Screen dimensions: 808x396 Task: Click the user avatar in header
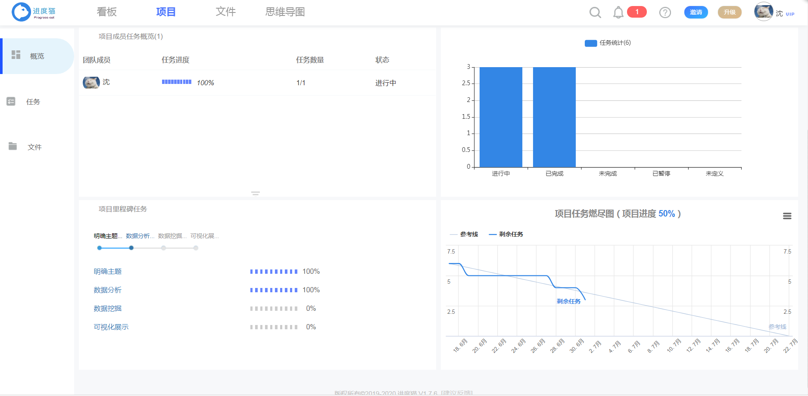[763, 12]
